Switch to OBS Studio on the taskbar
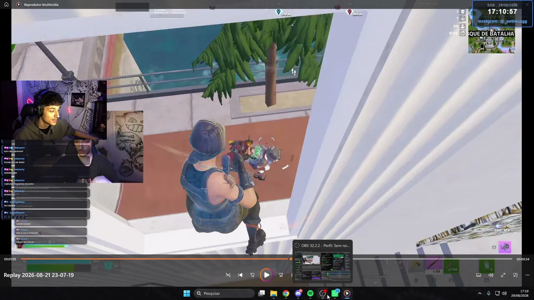 (322, 293)
